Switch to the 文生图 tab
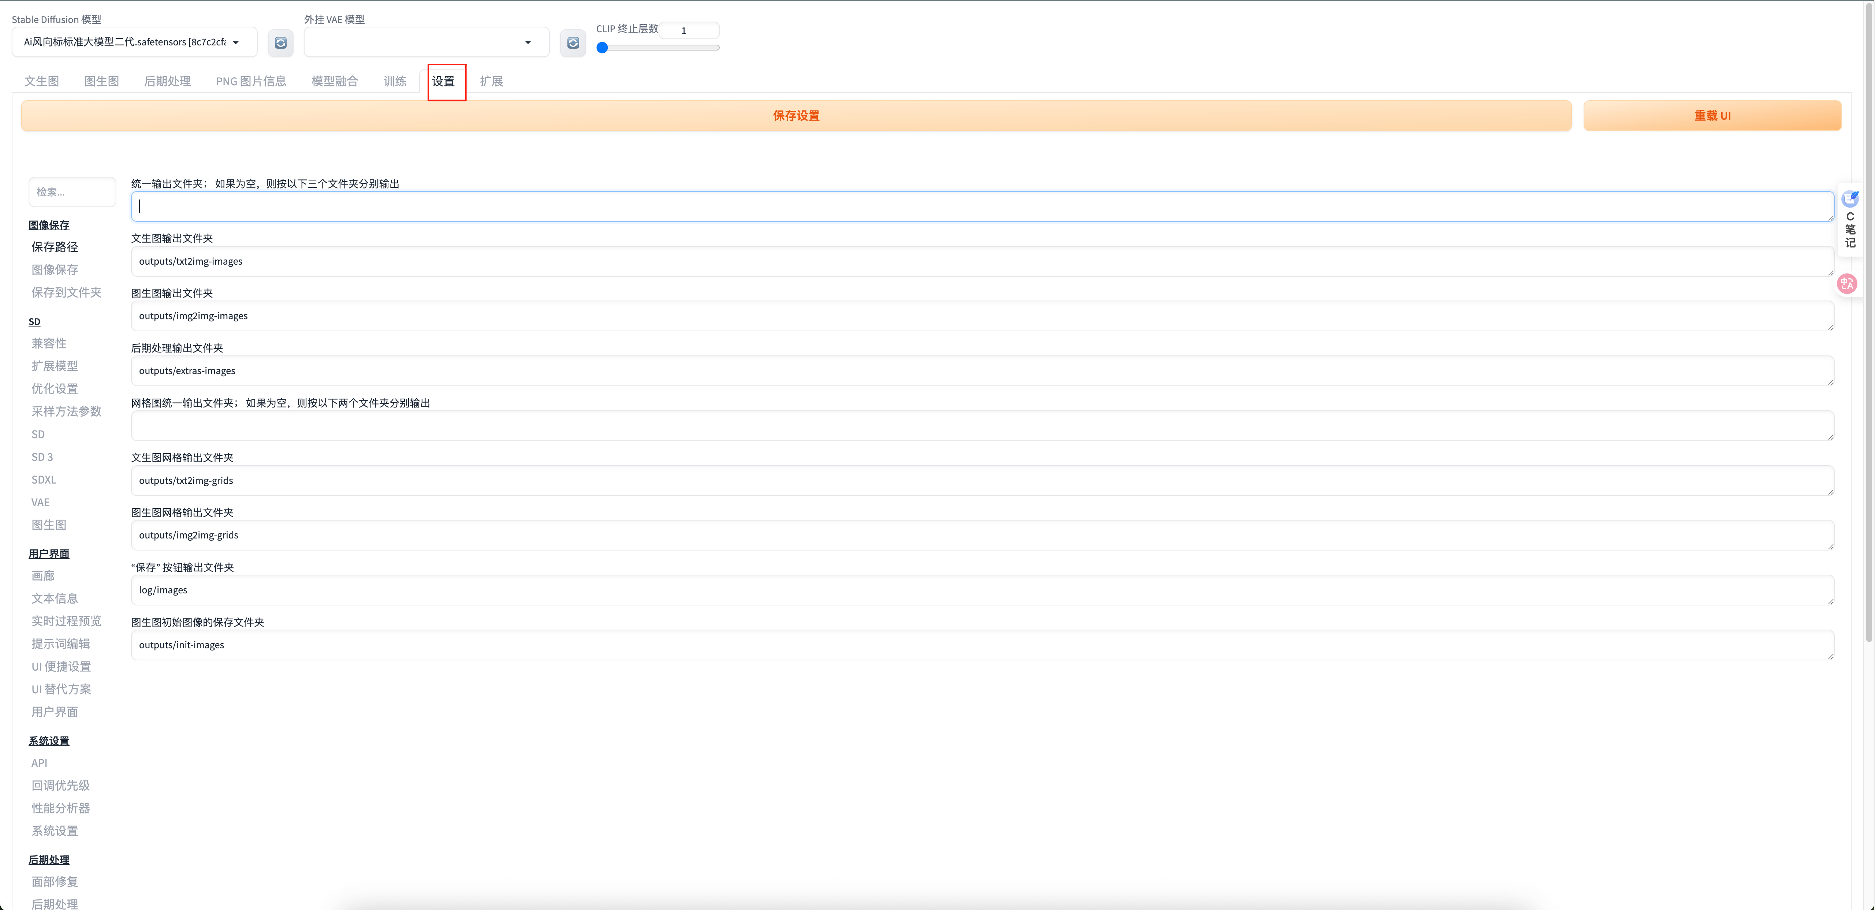Image resolution: width=1875 pixels, height=910 pixels. point(41,82)
